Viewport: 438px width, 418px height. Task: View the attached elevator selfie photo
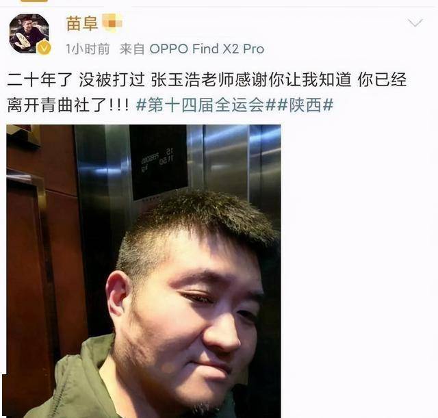144,271
